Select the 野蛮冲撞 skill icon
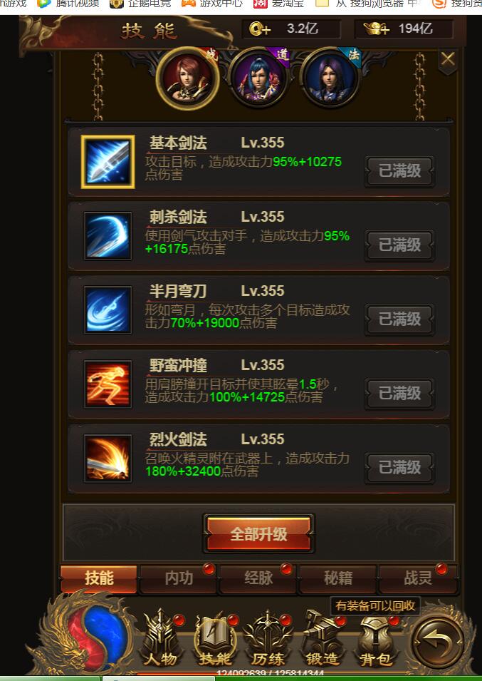This screenshot has width=482, height=681. coord(108,384)
